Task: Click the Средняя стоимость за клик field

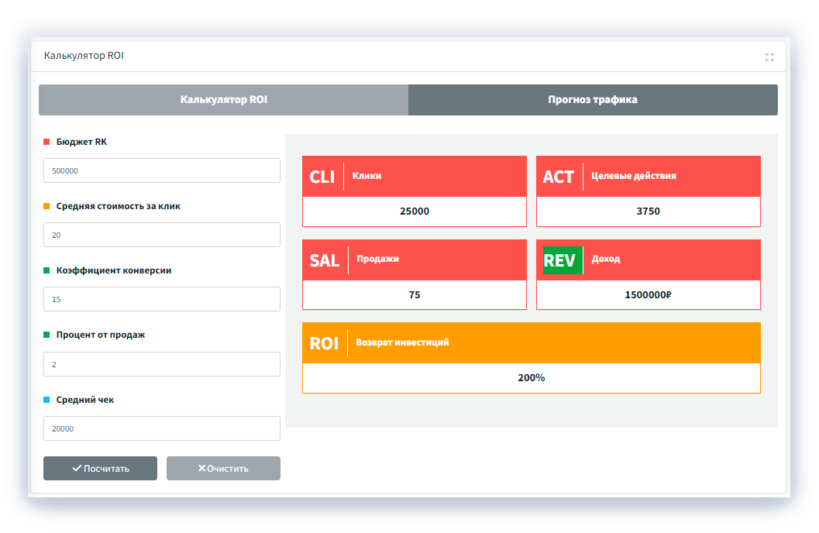Action: tap(161, 235)
